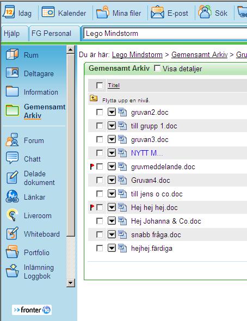Check the box for hejhej.färdiga
247x321 pixels.
click(100, 248)
